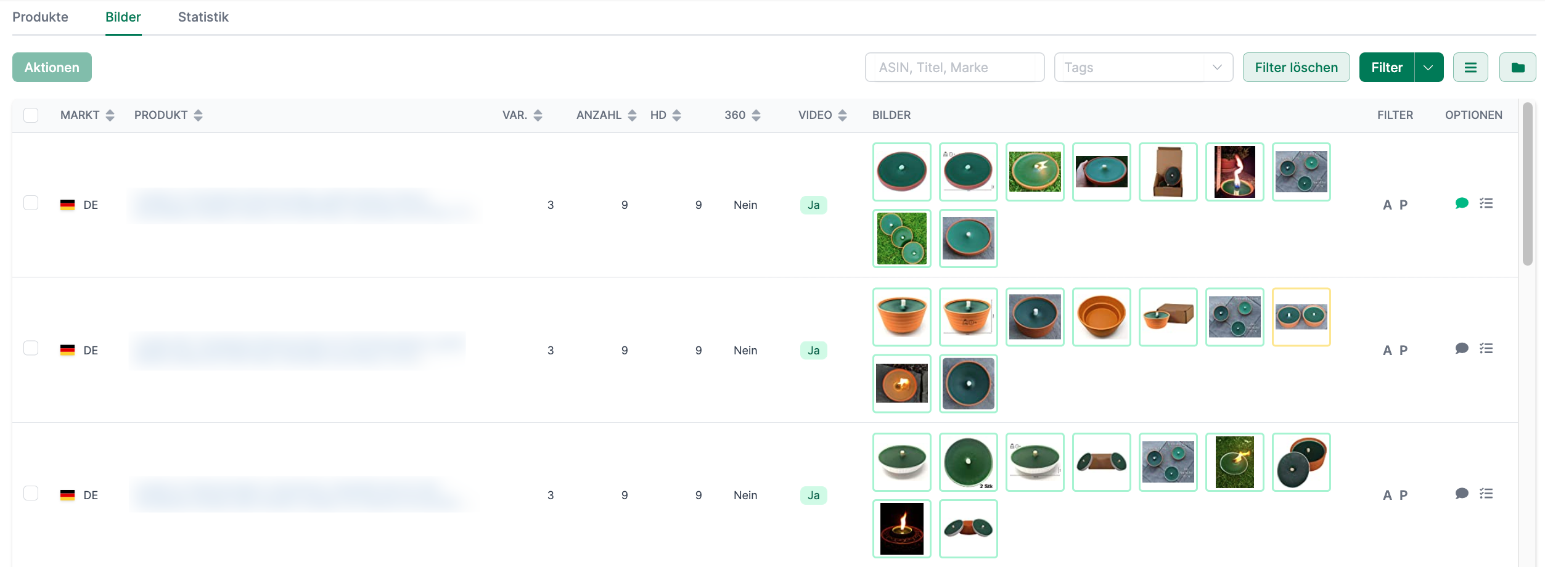This screenshot has height=567, width=1545.
Task: Open the Aktionen menu
Action: tap(52, 67)
